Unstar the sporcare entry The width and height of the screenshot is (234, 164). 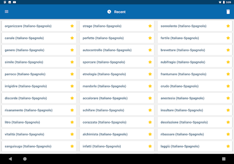click(150, 62)
